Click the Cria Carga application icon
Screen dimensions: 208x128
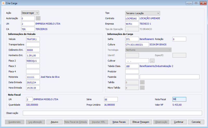tap(3, 3)
